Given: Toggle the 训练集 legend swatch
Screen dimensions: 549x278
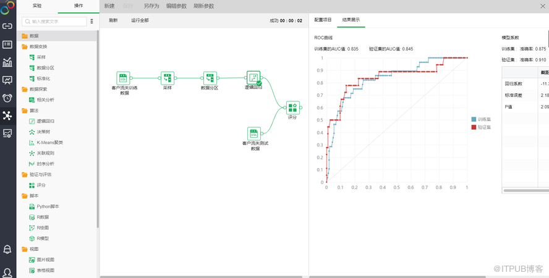Looking at the screenshot, I should pos(474,119).
